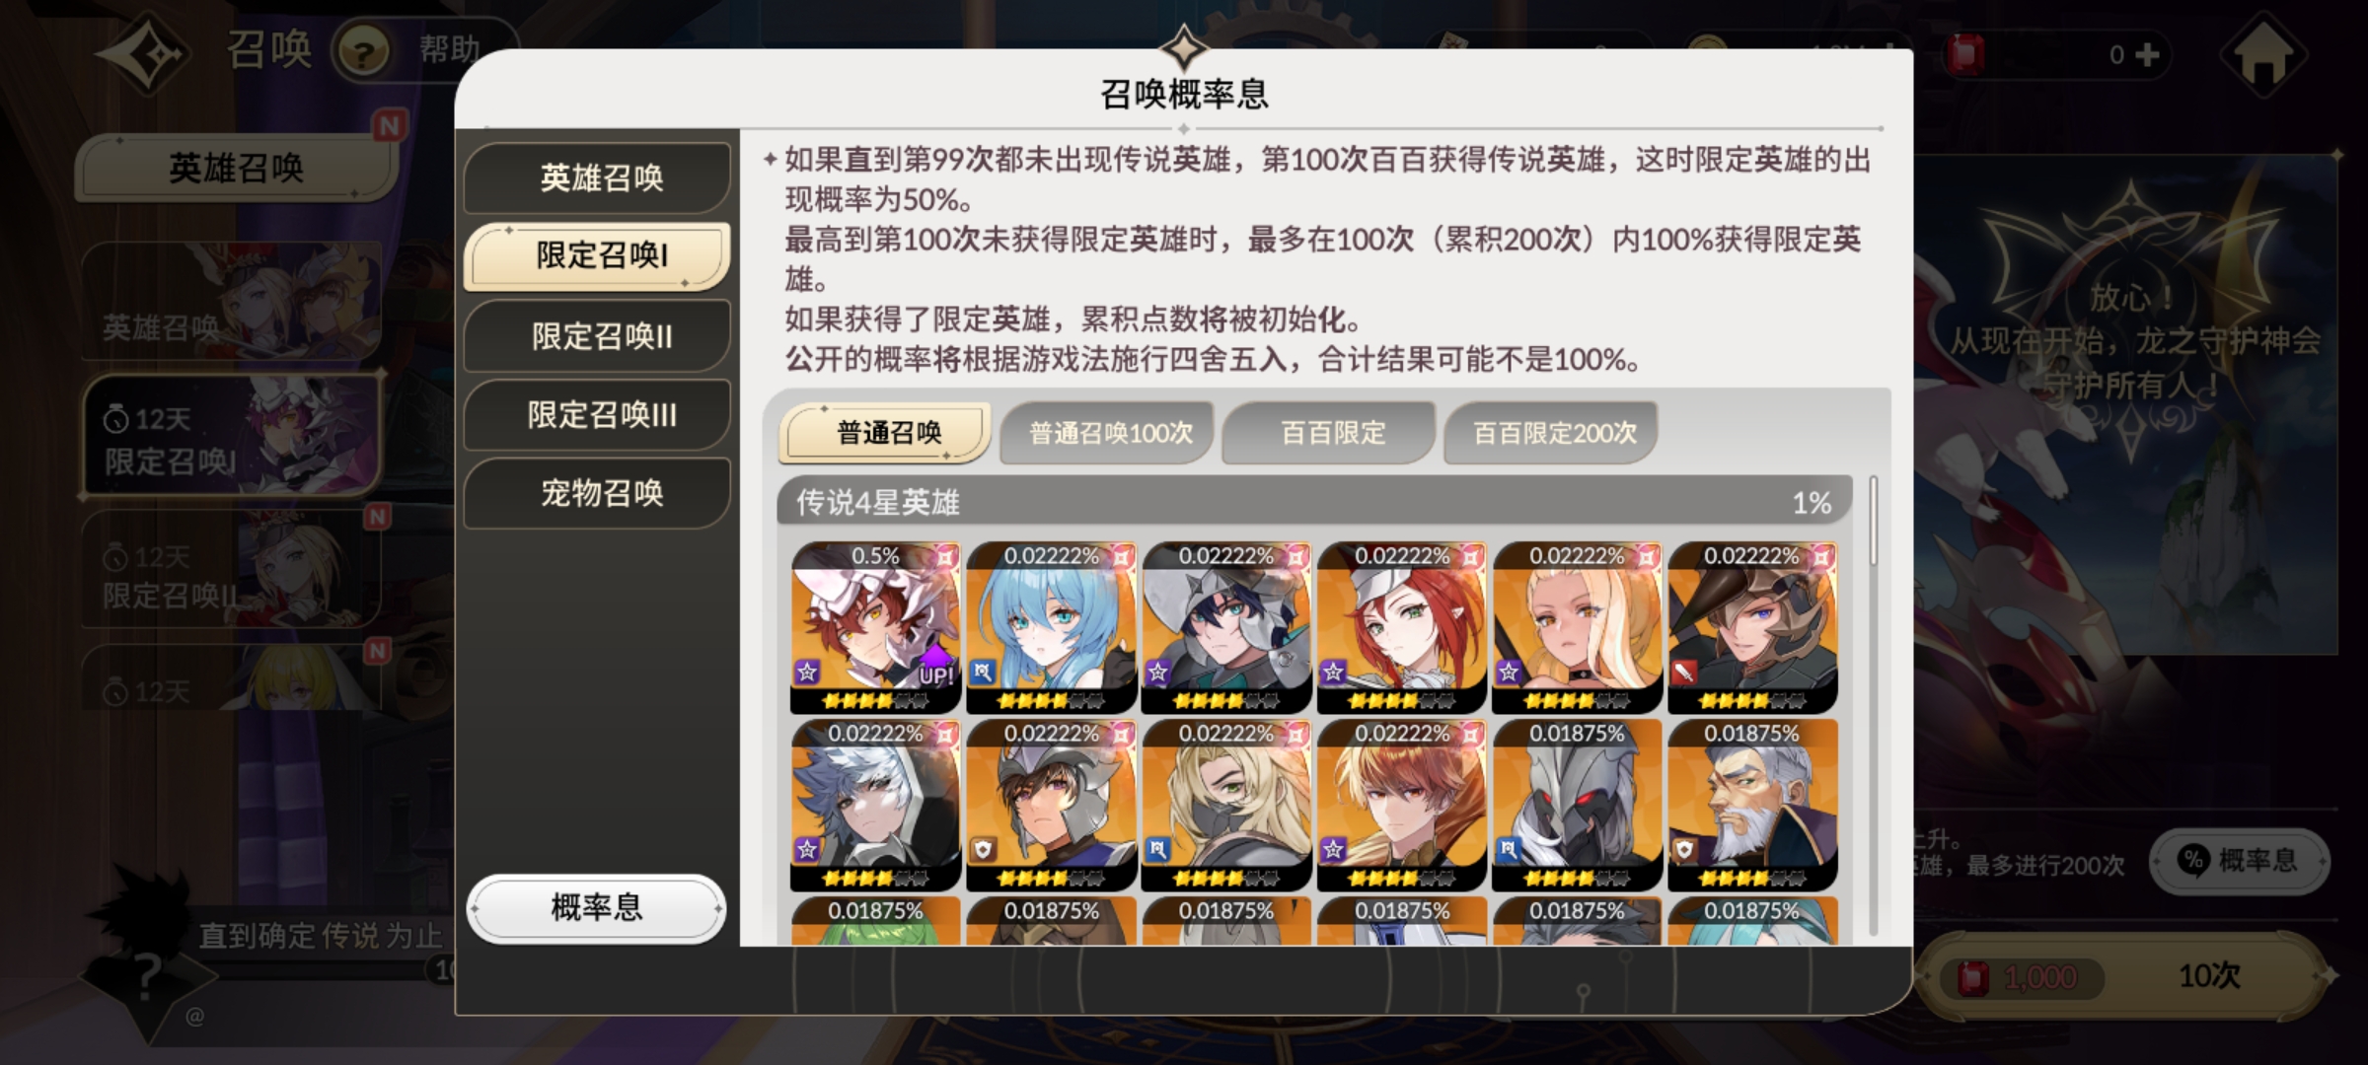Select the dark armored red-eyed hero portrait
Viewport: 2368px width, 1065px height.
(1577, 805)
